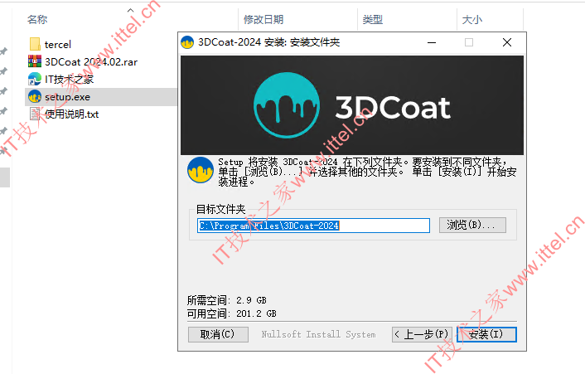This screenshot has height=374, width=585.
Task: Click the 3DCoat banner logo
Action: [x=287, y=105]
